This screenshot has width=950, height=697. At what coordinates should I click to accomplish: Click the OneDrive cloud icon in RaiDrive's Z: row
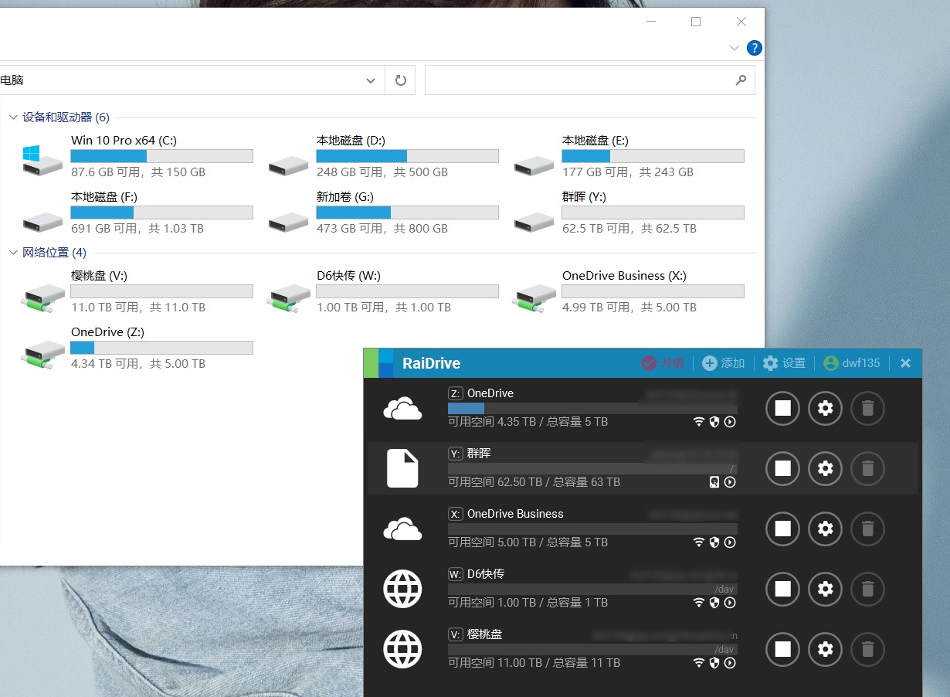(402, 408)
